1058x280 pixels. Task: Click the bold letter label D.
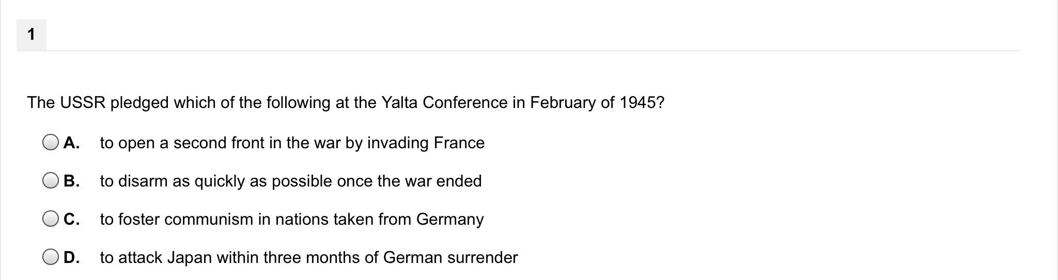[71, 258]
